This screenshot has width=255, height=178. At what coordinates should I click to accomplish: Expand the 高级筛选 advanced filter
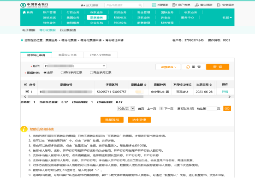168,67
